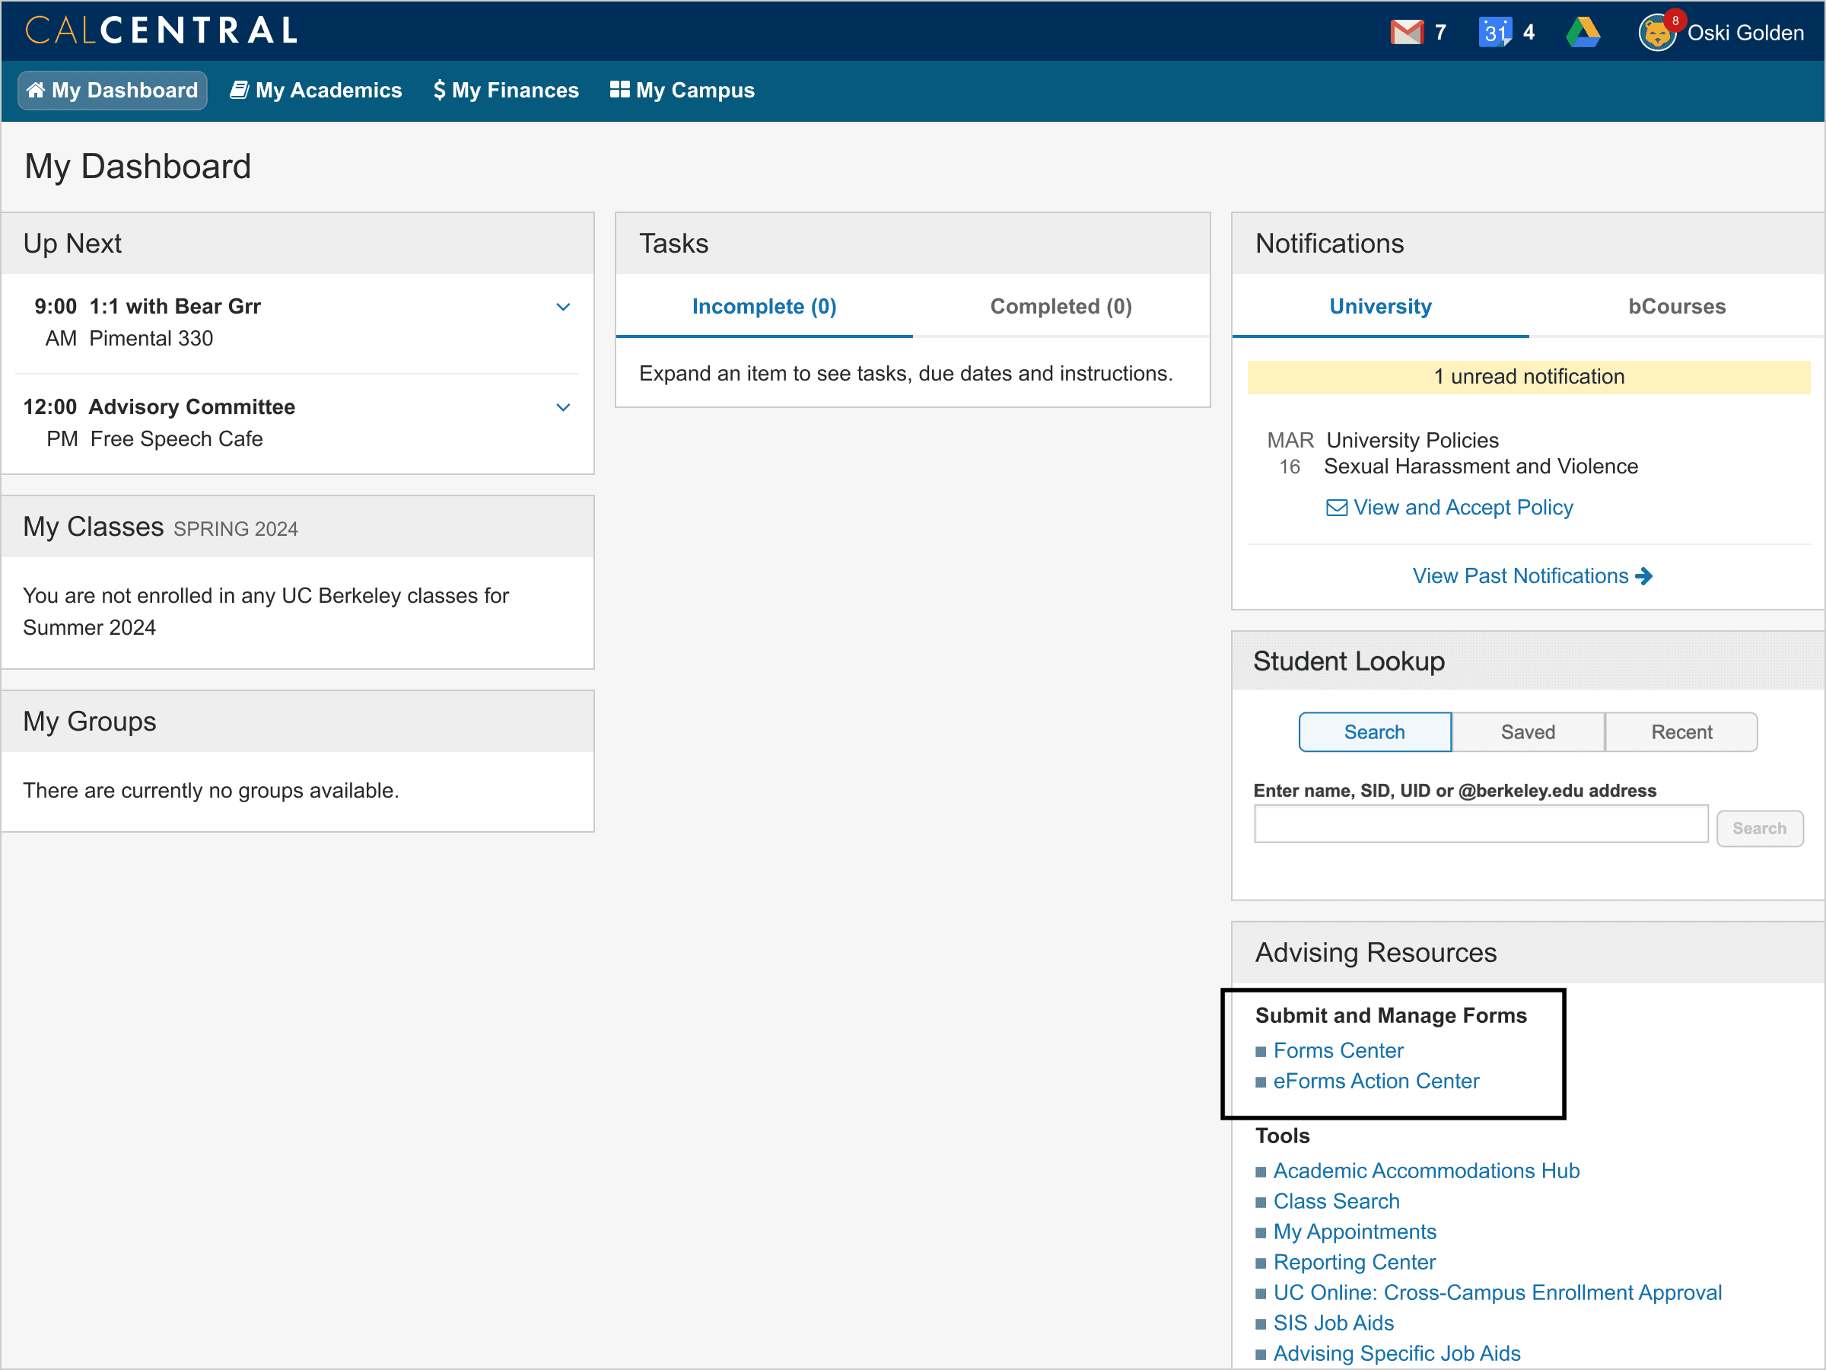Expand the Advisory Committee event
Screen dimensions: 1826x1370
pos(563,408)
